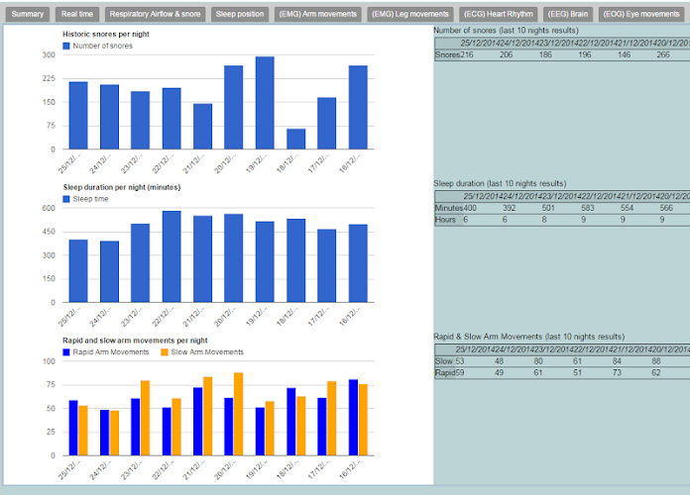Click the Sleep time legend swatch
This screenshot has height=495, width=690.
66,199
